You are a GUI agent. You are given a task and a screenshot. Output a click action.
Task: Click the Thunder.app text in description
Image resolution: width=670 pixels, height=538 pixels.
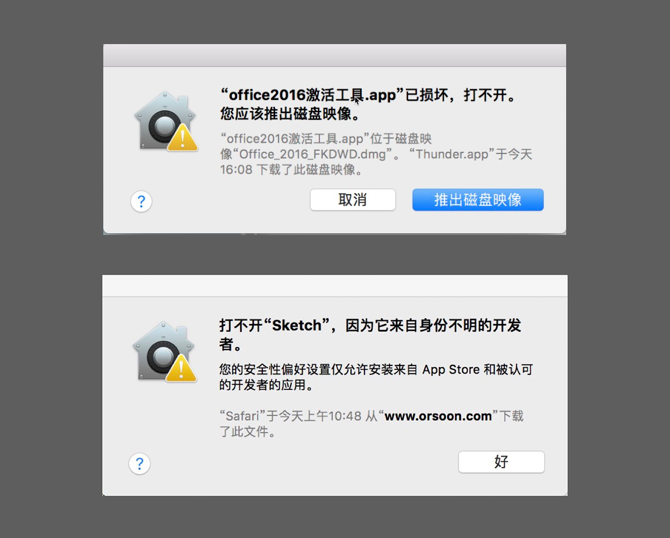click(453, 154)
